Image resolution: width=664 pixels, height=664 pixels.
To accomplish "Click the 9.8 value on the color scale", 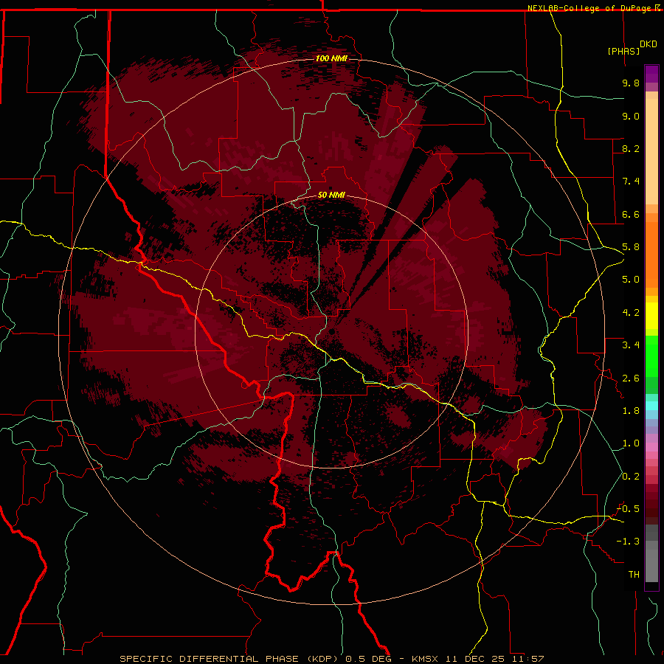I will (x=631, y=83).
